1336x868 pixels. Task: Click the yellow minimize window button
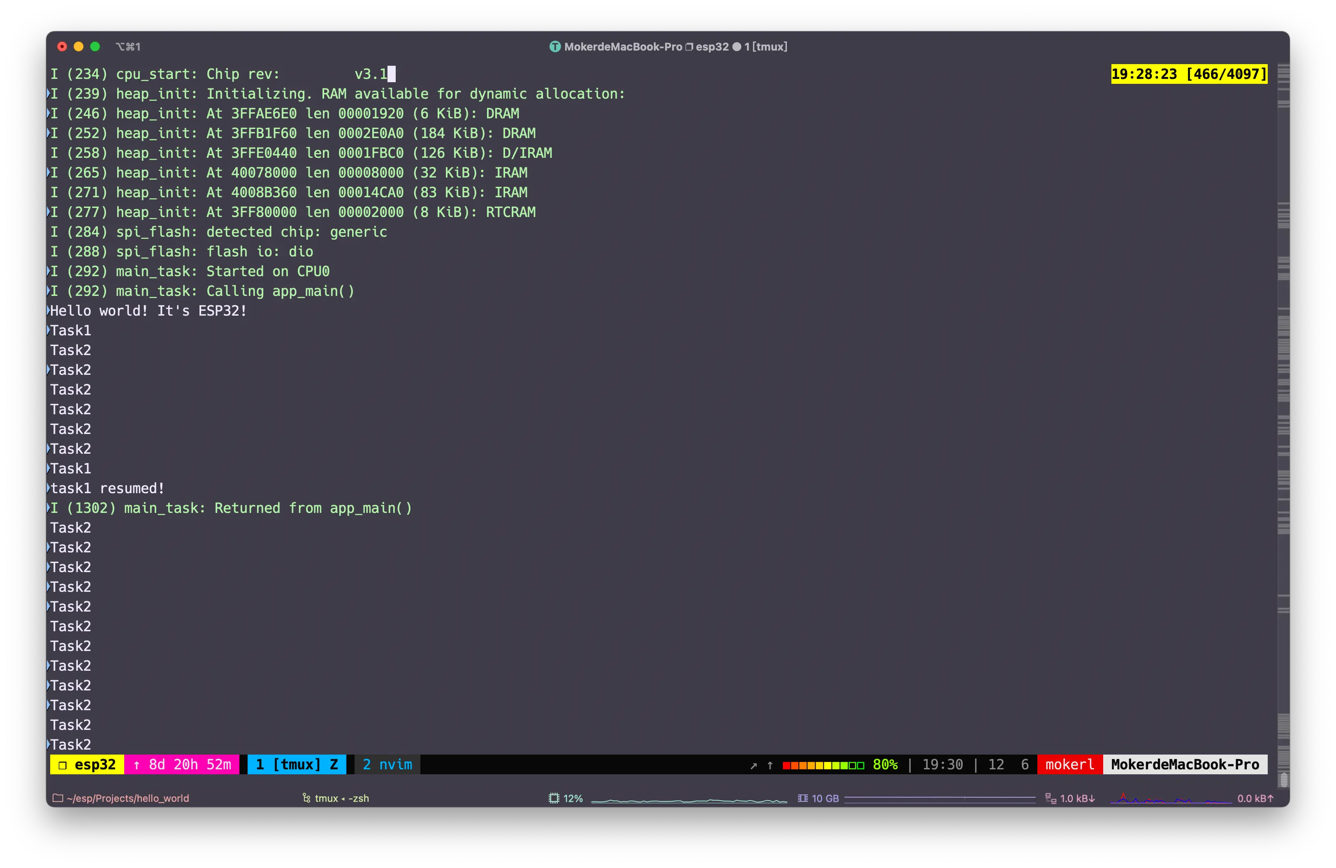click(x=79, y=46)
